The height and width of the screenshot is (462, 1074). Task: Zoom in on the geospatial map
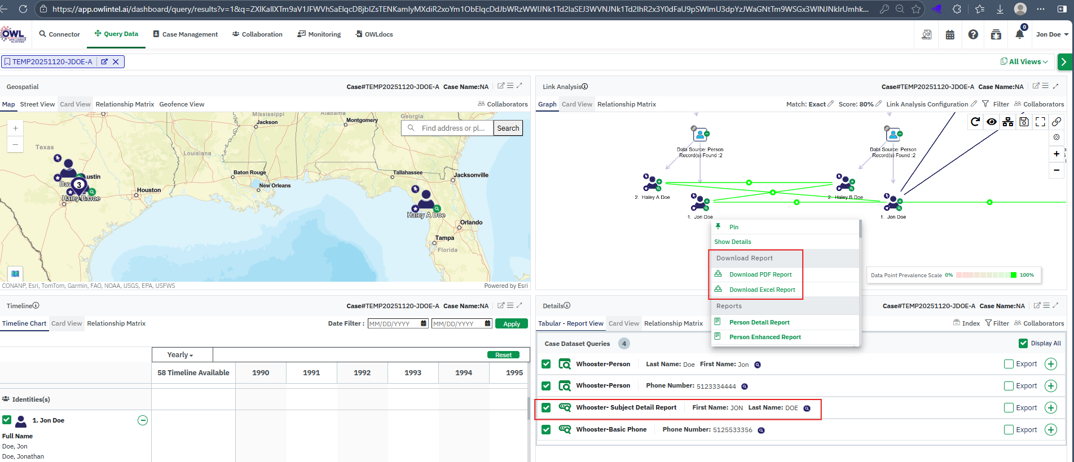(15, 128)
